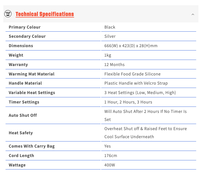Select the 176cm cord length value
The height and width of the screenshot is (172, 202).
coord(111,156)
